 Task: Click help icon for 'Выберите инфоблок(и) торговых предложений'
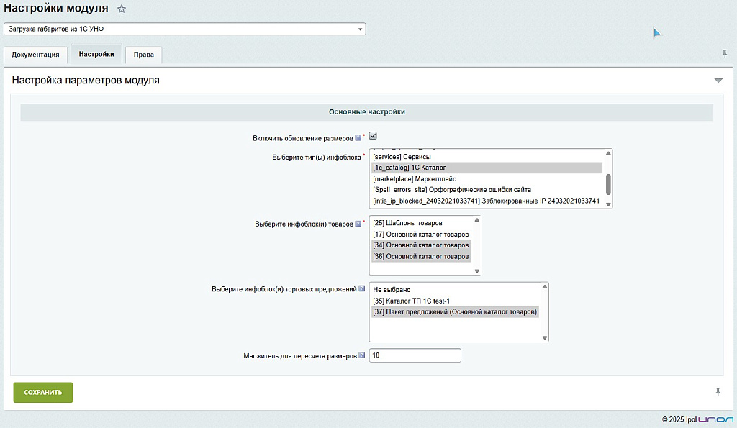tap(362, 289)
